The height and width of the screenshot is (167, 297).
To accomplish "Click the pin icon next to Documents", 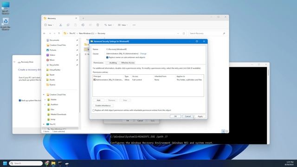I will pos(77,40).
